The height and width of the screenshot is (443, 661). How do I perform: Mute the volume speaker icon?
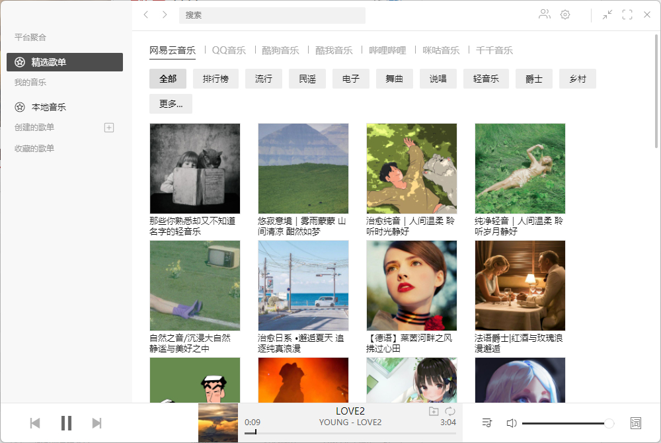[512, 423]
